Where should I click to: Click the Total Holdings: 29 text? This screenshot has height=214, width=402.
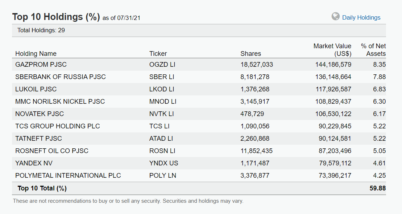(41, 30)
